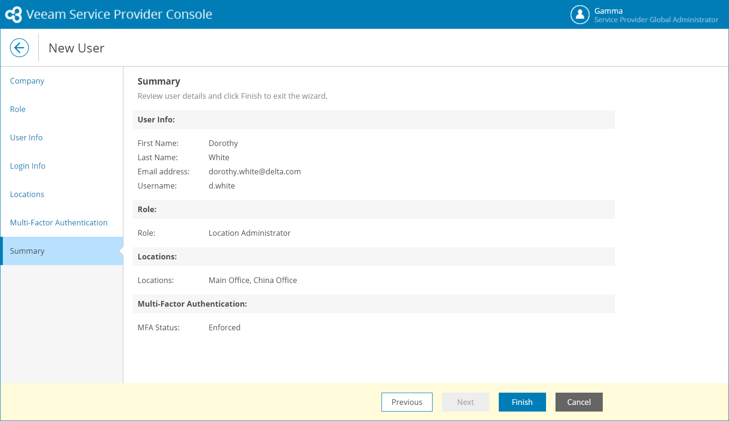Click the MFA Status label
729x421 pixels.
click(x=159, y=327)
